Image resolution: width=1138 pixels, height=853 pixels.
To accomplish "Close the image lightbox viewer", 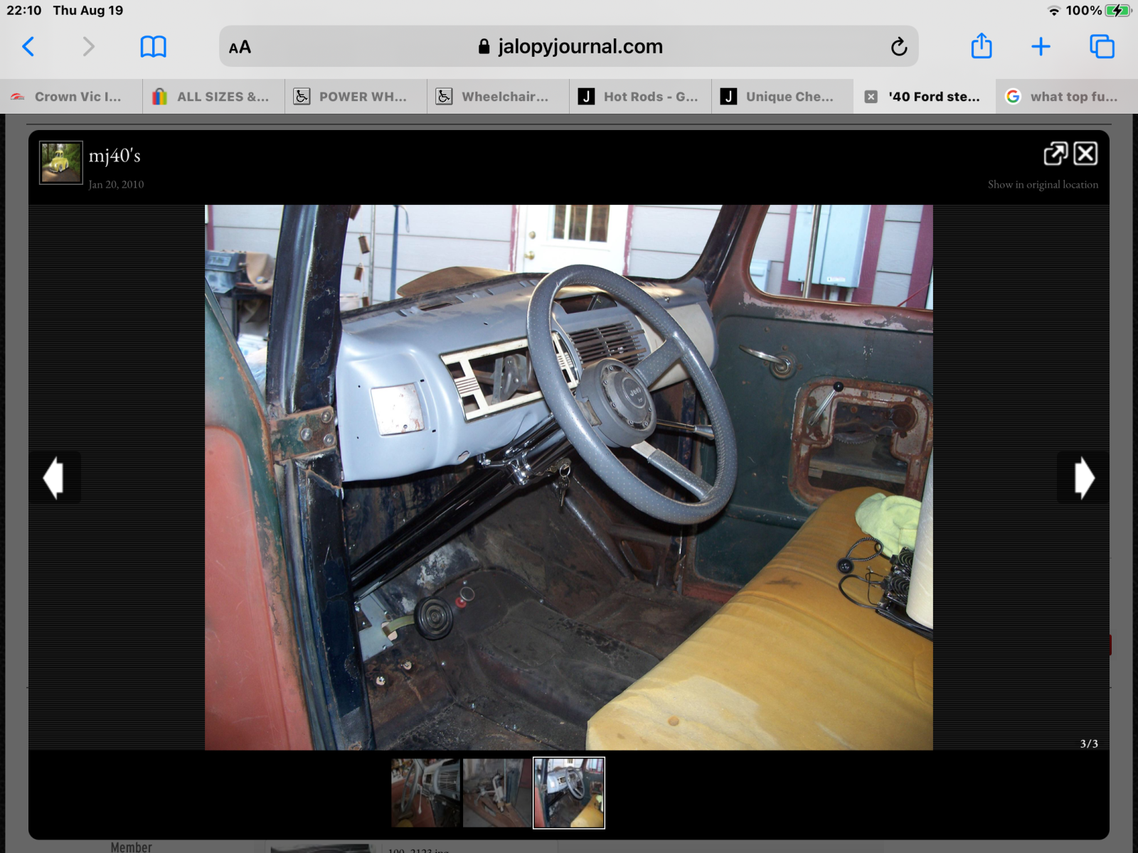I will coord(1085,154).
